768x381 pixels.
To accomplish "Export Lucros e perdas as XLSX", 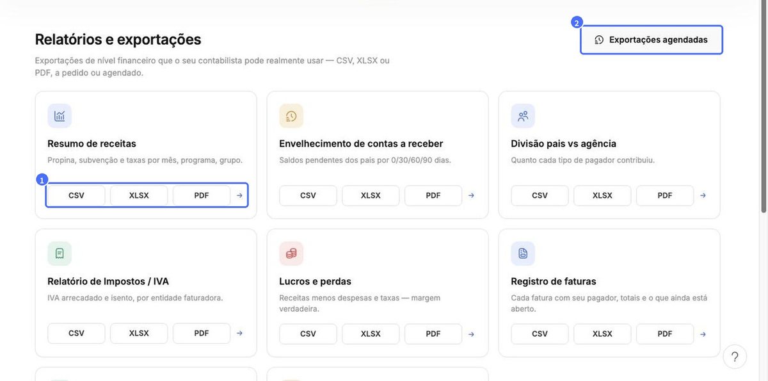I will [371, 334].
